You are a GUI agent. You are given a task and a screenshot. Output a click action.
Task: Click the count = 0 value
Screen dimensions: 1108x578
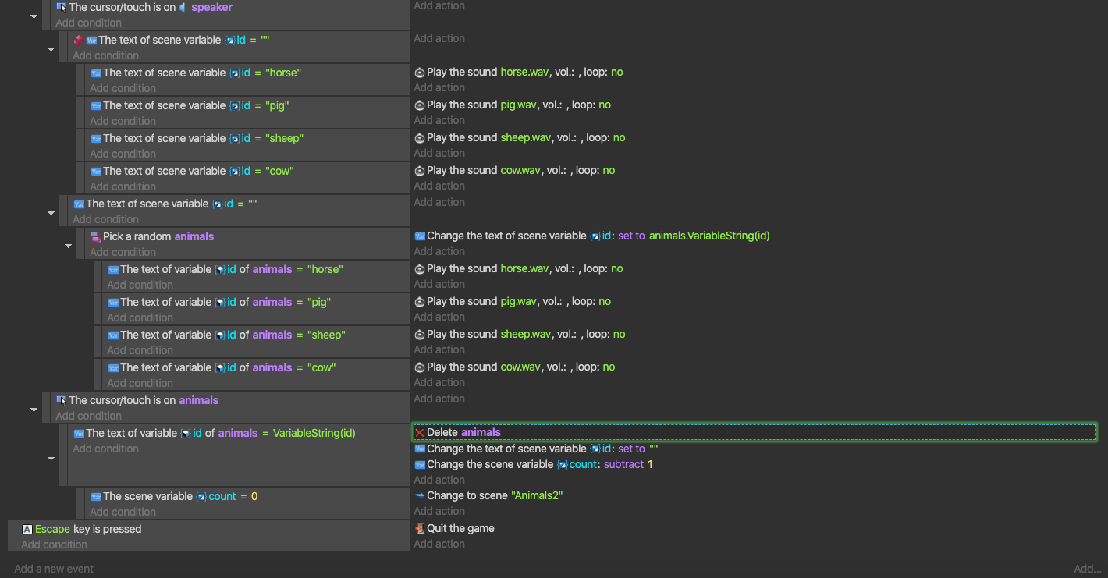coord(254,496)
